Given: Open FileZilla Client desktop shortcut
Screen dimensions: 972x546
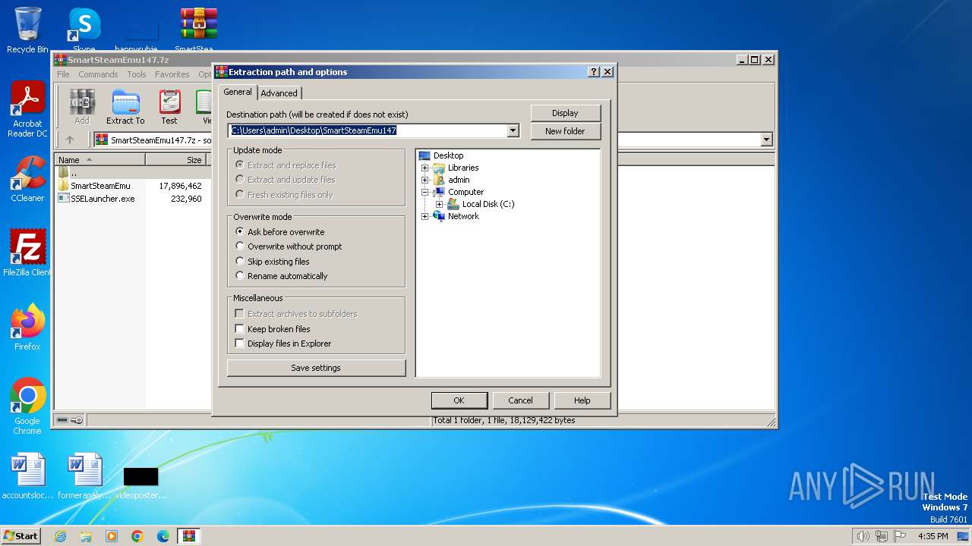Looking at the screenshot, I should [27, 253].
